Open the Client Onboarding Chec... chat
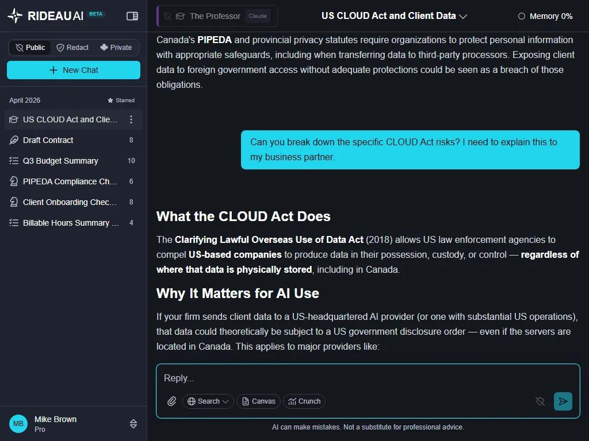This screenshot has height=441, width=589. pyautogui.click(x=74, y=202)
